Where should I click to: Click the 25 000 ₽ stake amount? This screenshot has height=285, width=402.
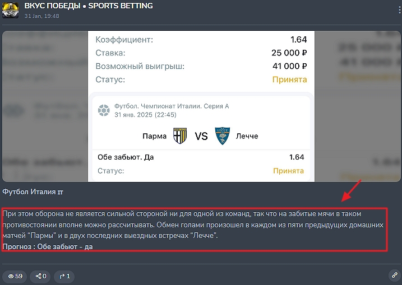click(289, 53)
